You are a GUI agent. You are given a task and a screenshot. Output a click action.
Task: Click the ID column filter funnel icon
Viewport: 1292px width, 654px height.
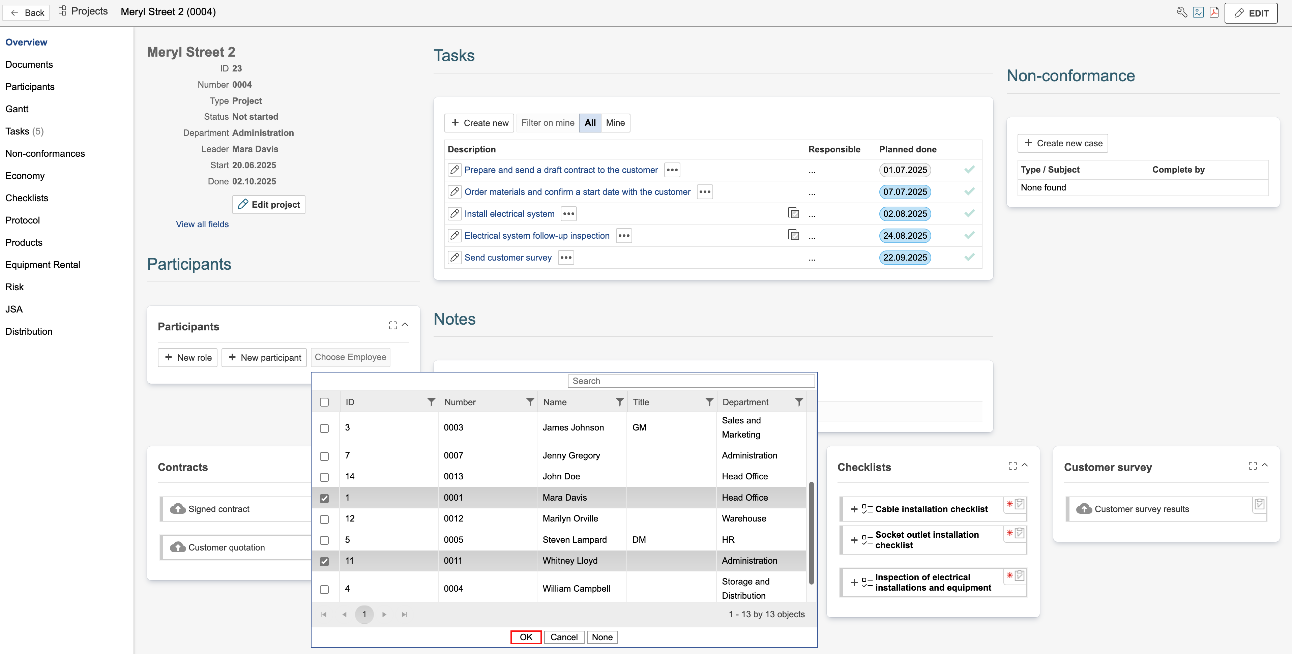[x=431, y=402]
